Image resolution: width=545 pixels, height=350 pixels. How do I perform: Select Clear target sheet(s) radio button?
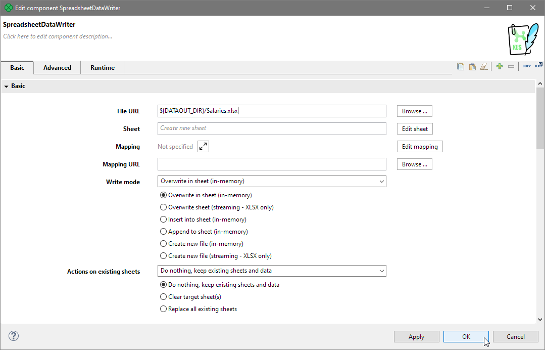[x=163, y=297]
